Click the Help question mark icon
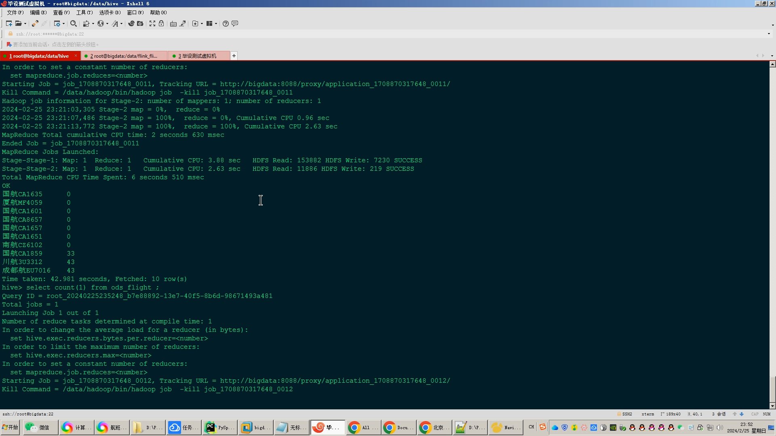 click(x=226, y=23)
